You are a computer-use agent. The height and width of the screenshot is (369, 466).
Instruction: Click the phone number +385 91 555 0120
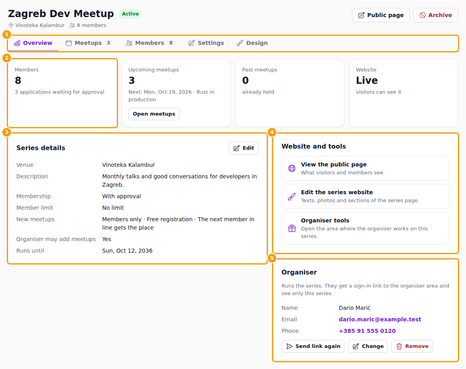point(367,331)
